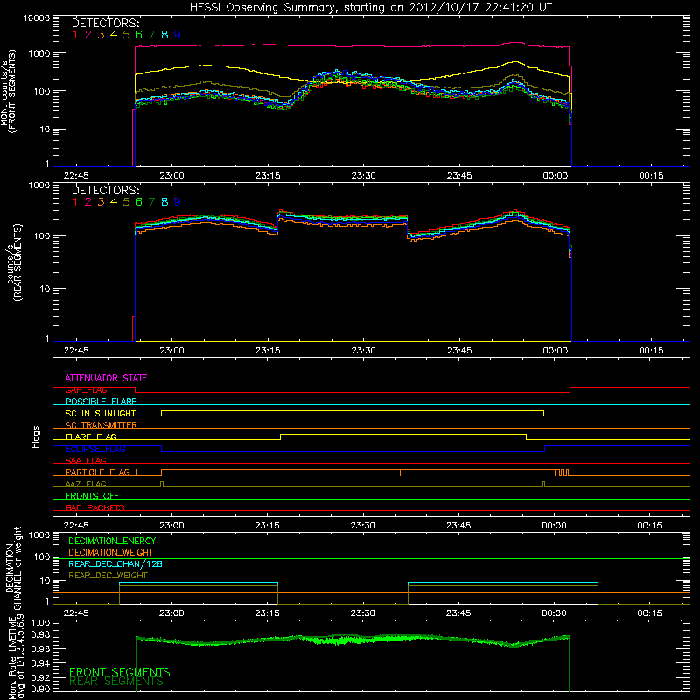Click the REAR_DEC_WEIGHT legend label
This screenshot has width=700, height=700.
click(x=108, y=576)
